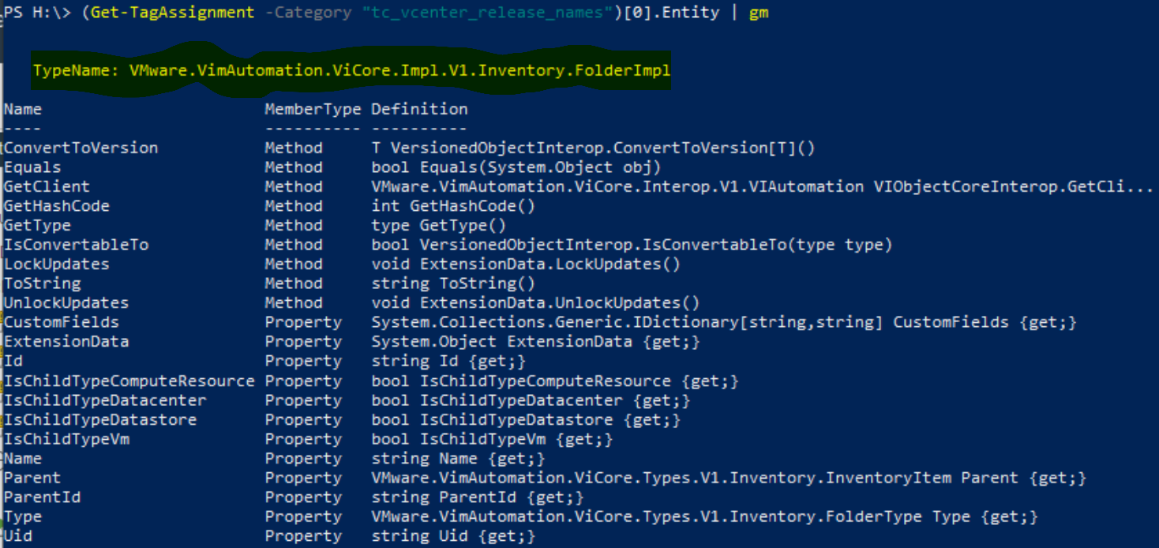The image size is (1159, 548).
Task: Click IsChildTypeVm in the Name column
Action: (66, 439)
